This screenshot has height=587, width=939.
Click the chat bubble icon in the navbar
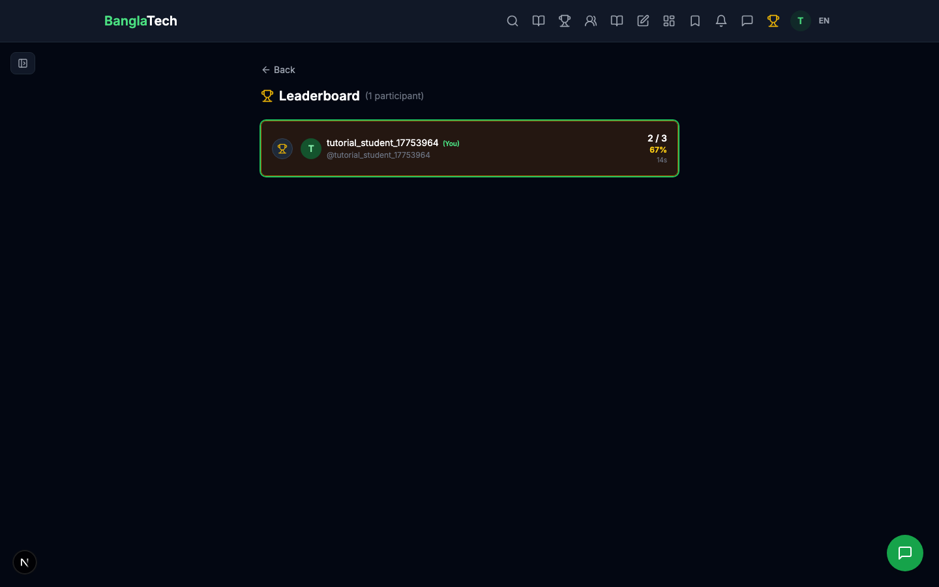click(x=747, y=21)
